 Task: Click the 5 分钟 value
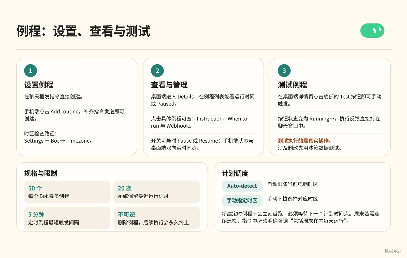point(36,214)
